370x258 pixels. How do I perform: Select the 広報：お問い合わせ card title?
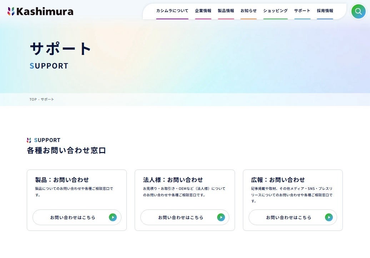click(x=278, y=180)
